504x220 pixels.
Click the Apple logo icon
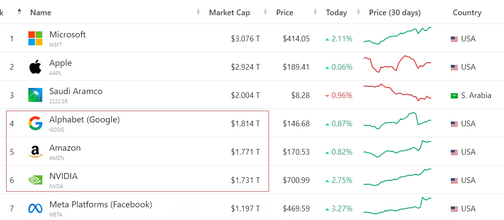35,67
